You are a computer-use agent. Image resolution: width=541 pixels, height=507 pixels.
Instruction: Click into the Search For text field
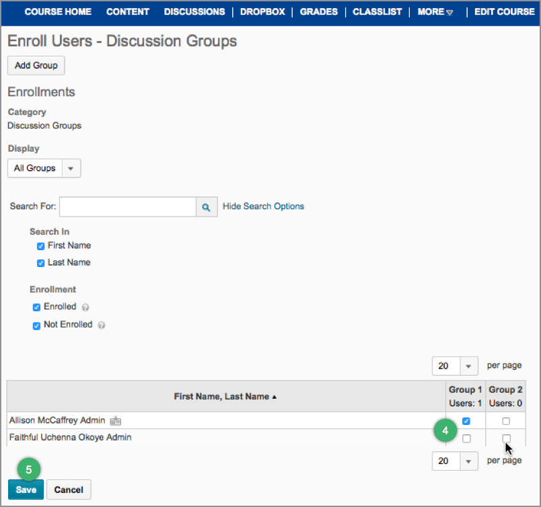tap(128, 207)
